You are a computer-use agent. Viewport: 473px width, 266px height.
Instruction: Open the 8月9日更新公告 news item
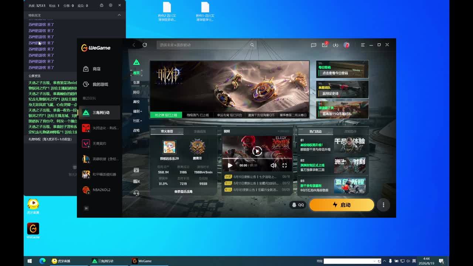pyautogui.click(x=257, y=190)
